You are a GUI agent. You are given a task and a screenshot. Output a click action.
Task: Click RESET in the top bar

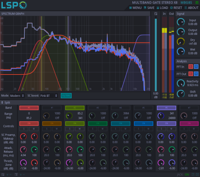pyautogui.click(x=176, y=8)
